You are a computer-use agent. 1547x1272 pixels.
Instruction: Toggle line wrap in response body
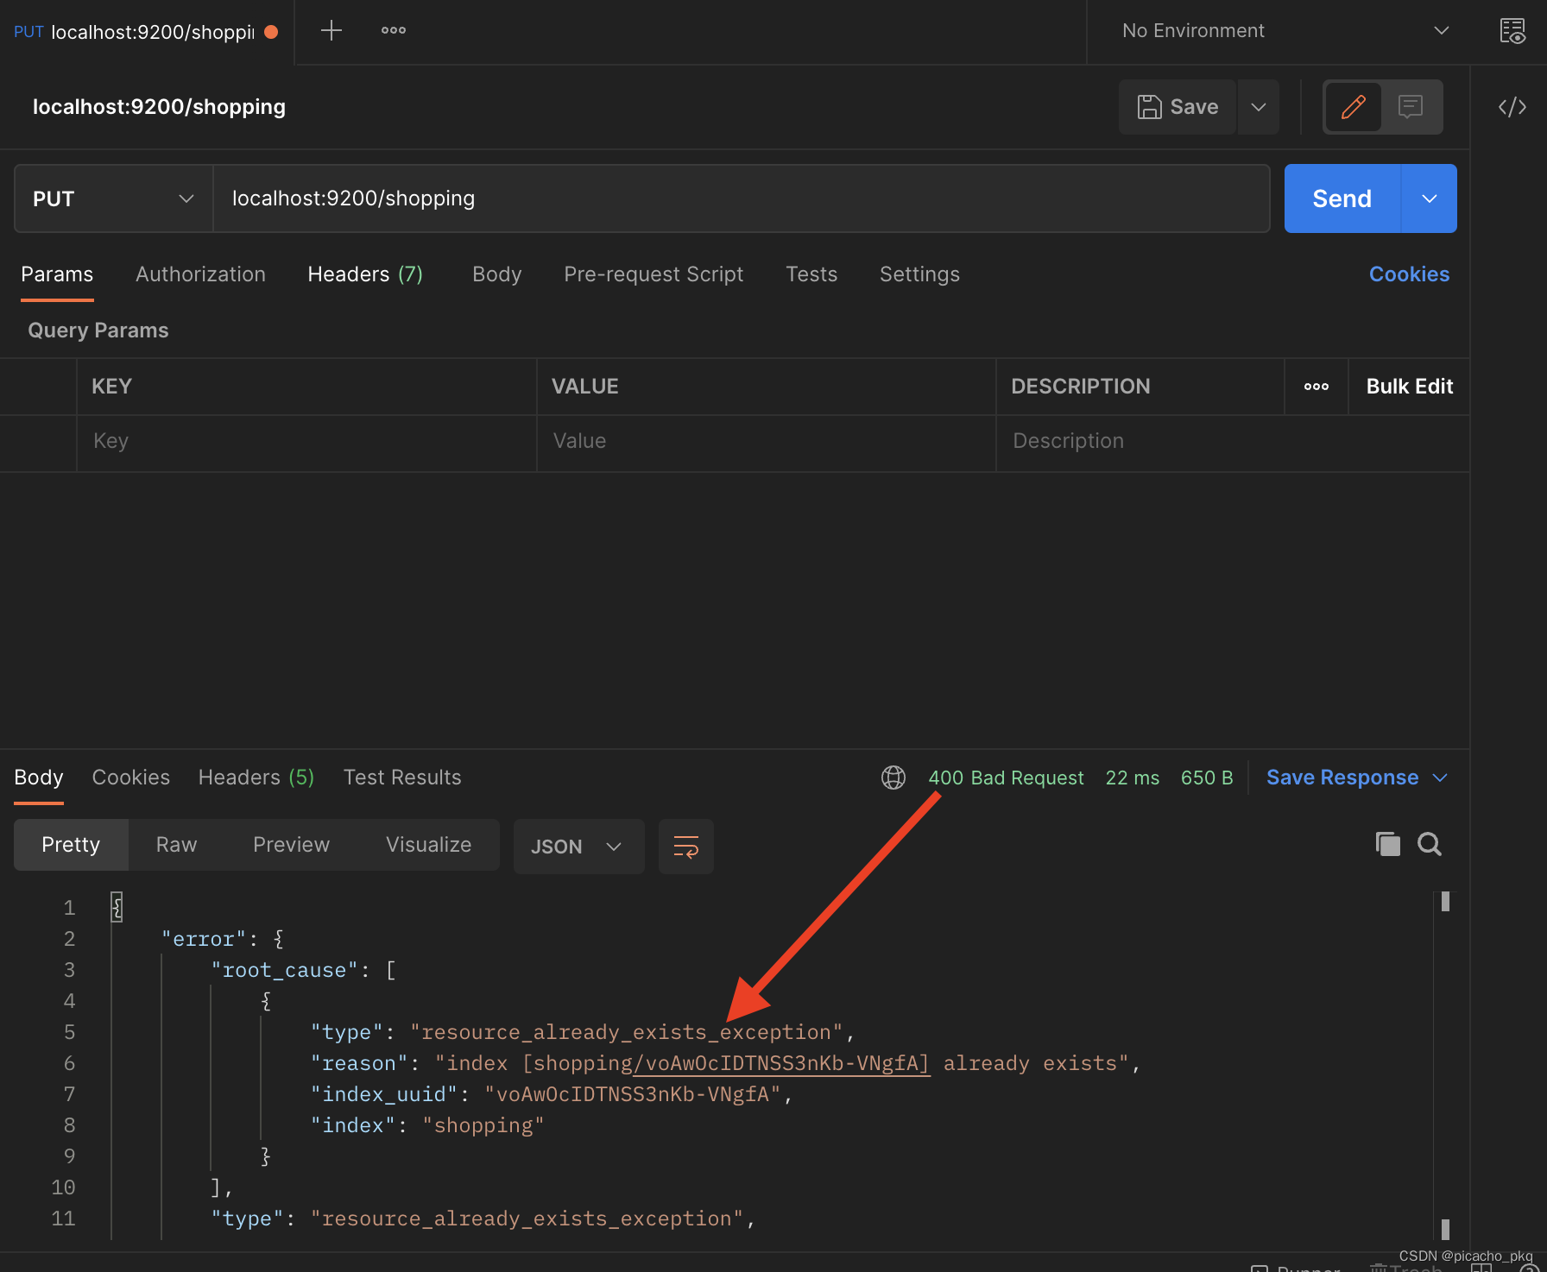686,847
